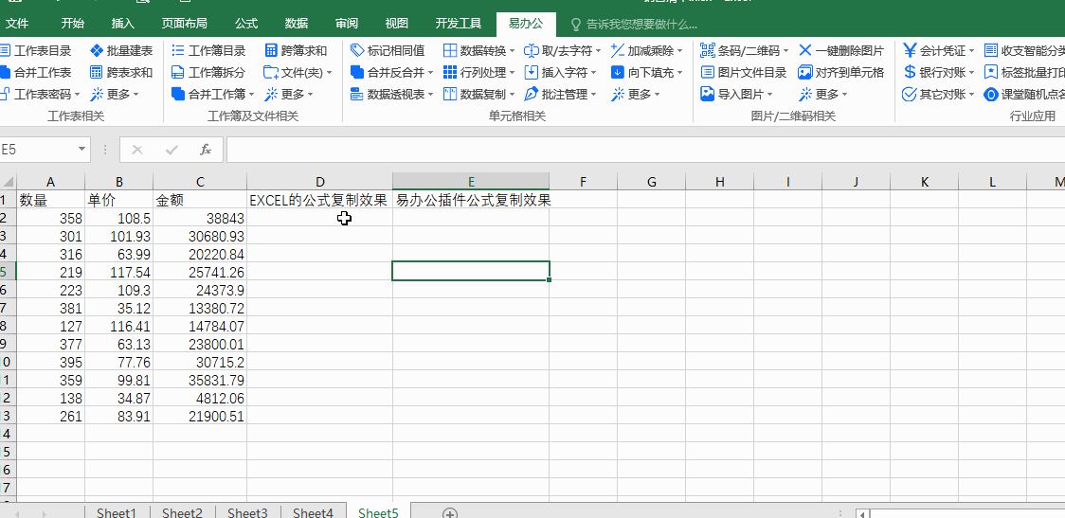Click header cell EXCEL的公式复制效果

pyautogui.click(x=320, y=200)
